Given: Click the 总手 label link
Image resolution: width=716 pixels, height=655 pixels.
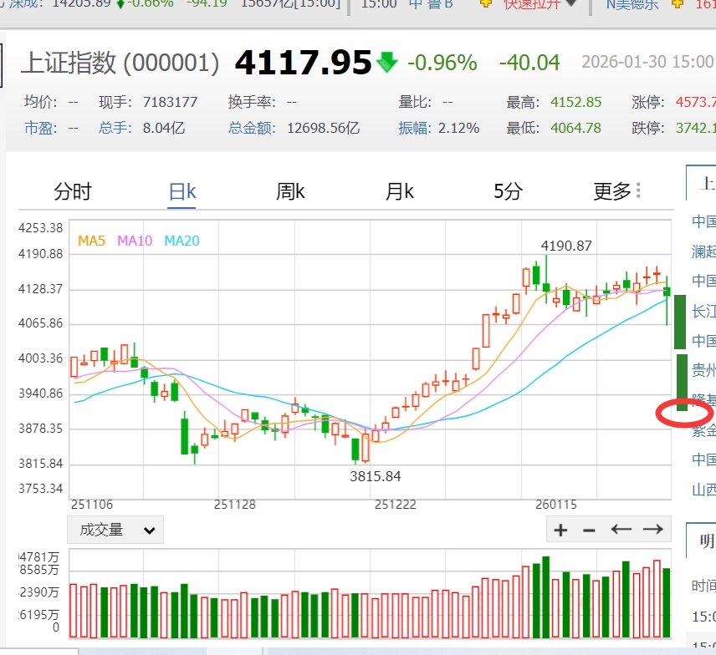Looking at the screenshot, I should coord(115,128).
